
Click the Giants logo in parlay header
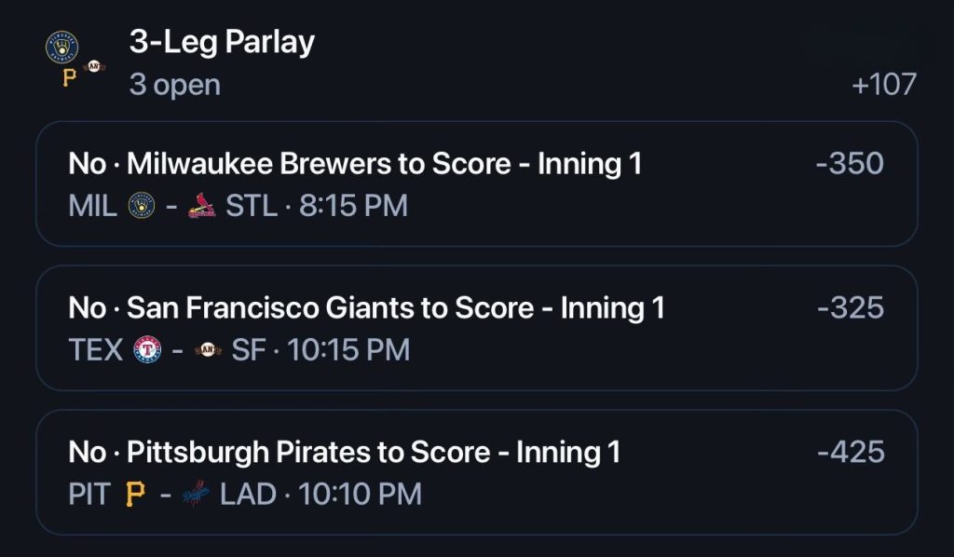tap(94, 66)
